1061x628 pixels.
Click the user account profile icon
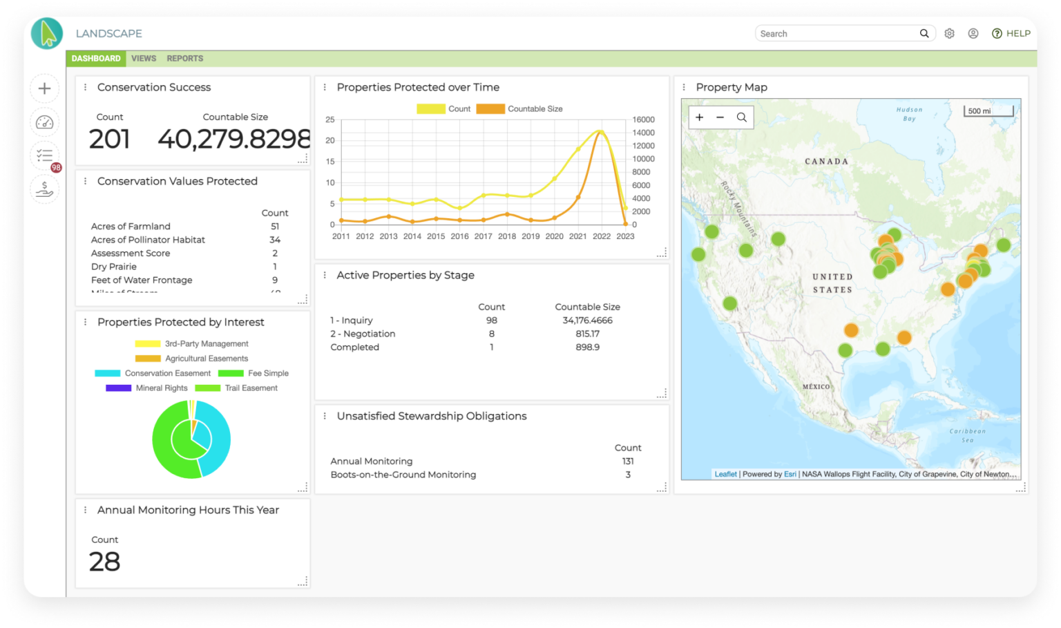tap(973, 34)
